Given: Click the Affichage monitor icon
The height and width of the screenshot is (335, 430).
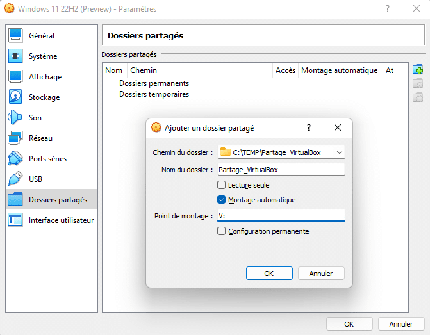Looking at the screenshot, I should pos(16,77).
